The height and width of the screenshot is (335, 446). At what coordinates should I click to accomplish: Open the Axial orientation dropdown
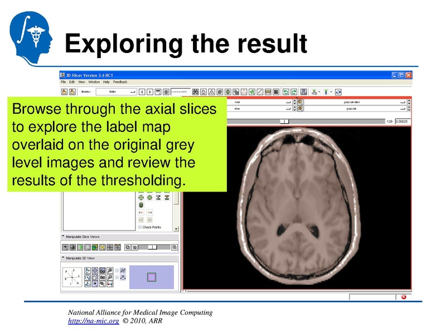287,102
